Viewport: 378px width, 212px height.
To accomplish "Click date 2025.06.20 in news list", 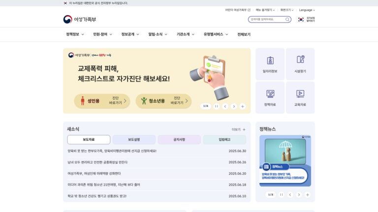I will [237, 173].
